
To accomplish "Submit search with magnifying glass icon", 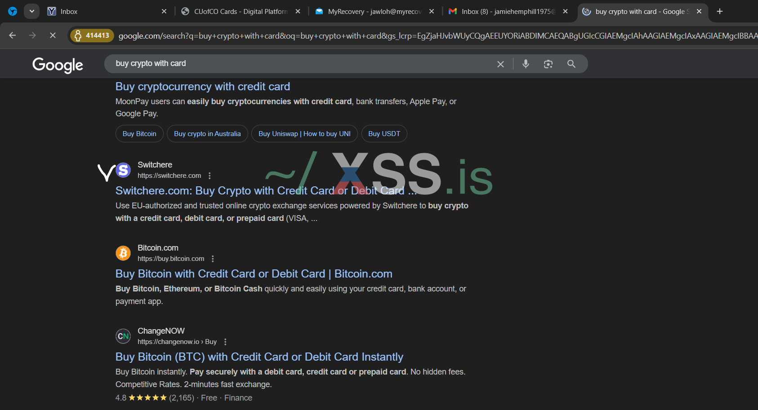I will [571, 64].
